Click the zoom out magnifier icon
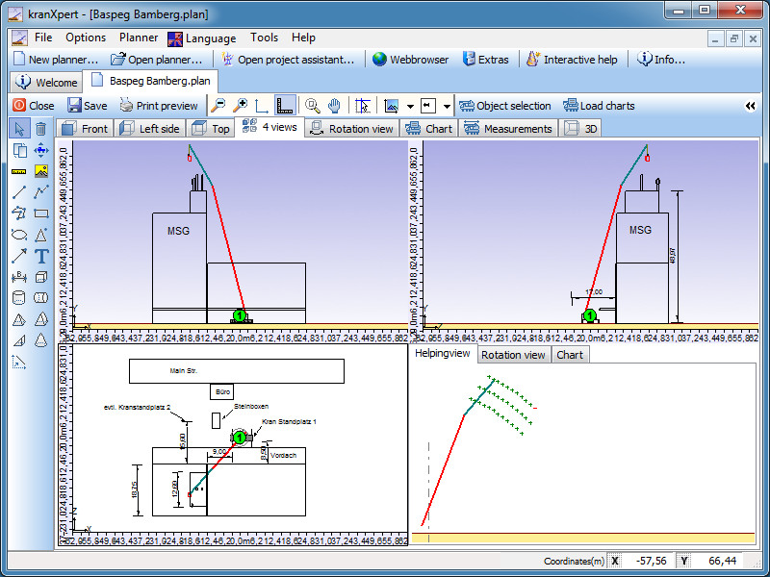This screenshot has height=577, width=770. (218, 106)
